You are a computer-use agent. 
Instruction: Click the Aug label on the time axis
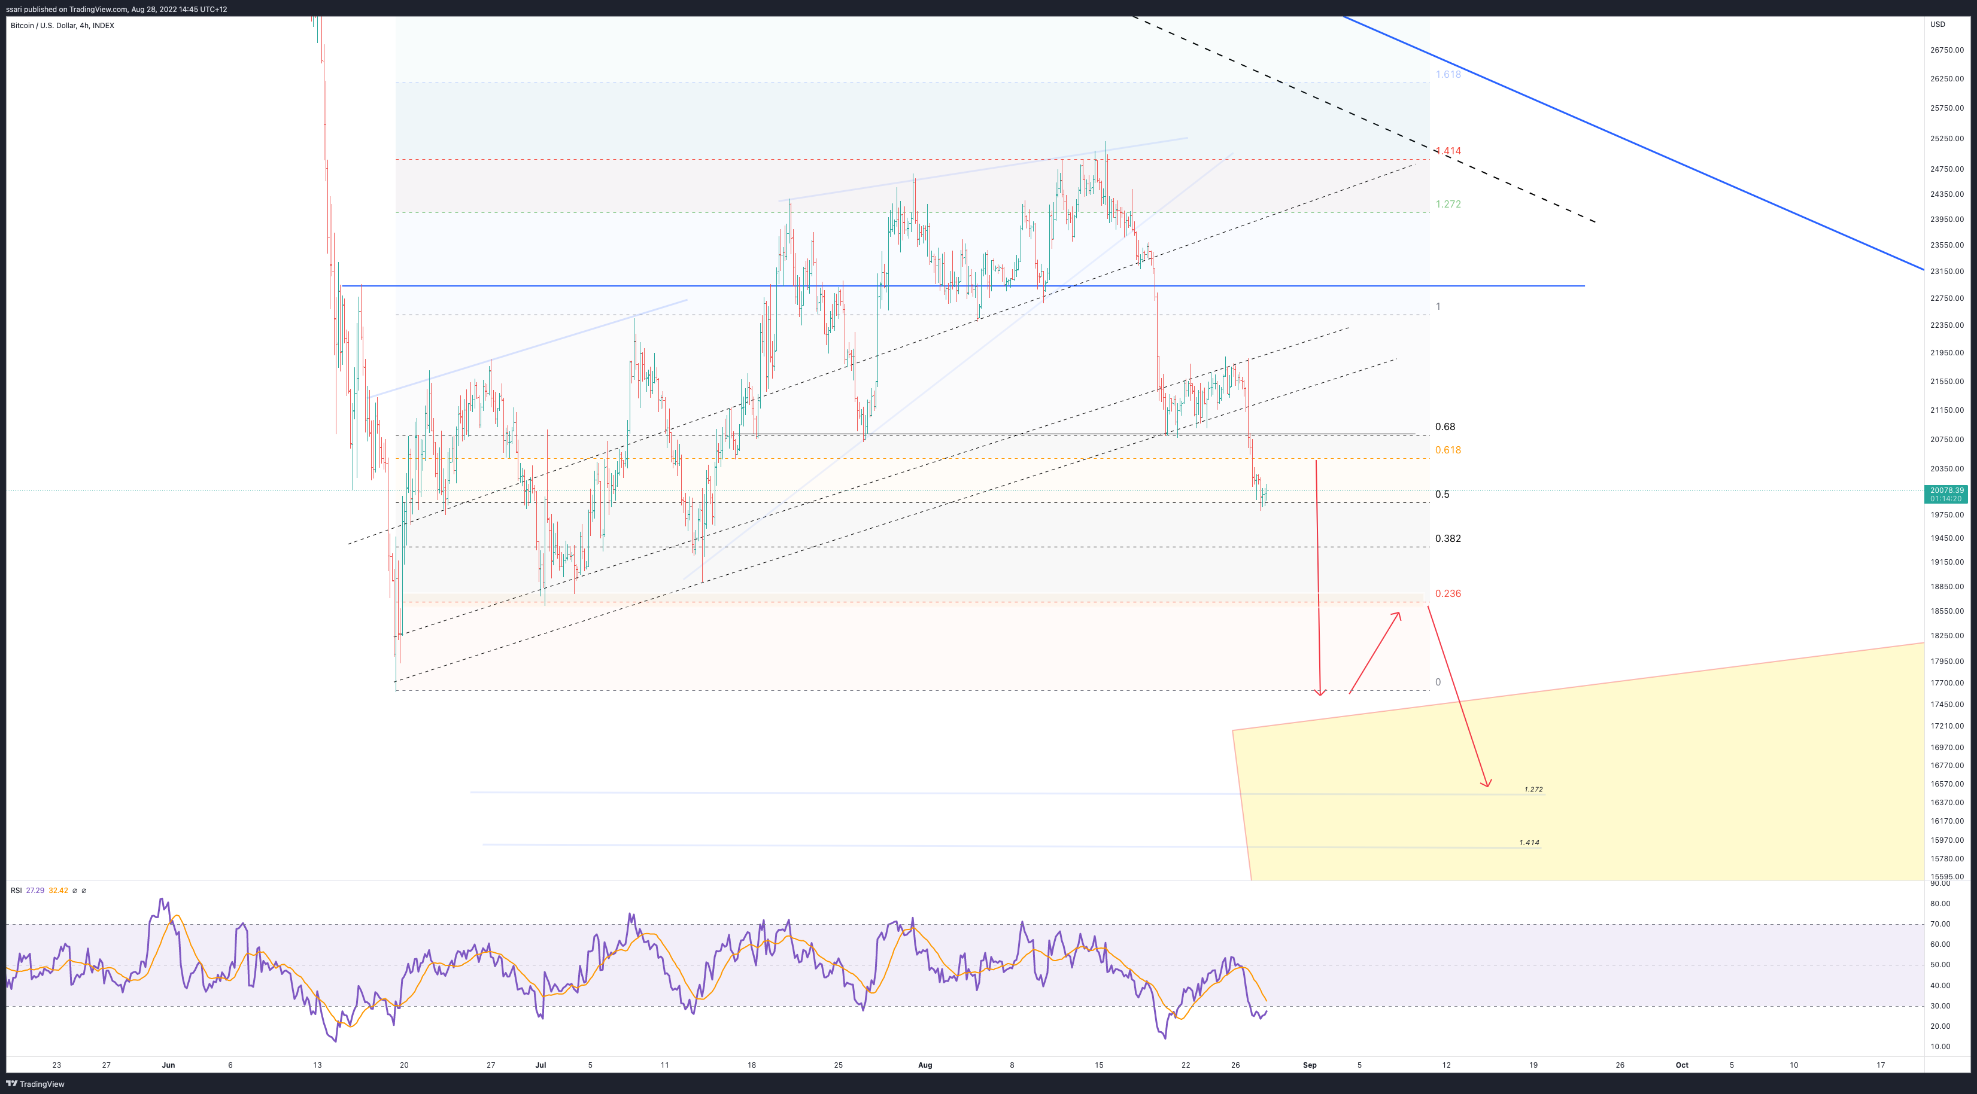pos(925,1065)
